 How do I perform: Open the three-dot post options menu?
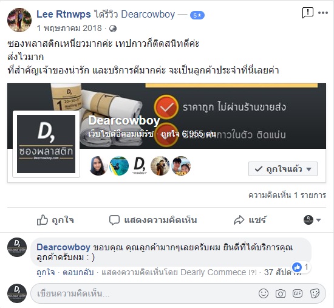tap(323, 13)
